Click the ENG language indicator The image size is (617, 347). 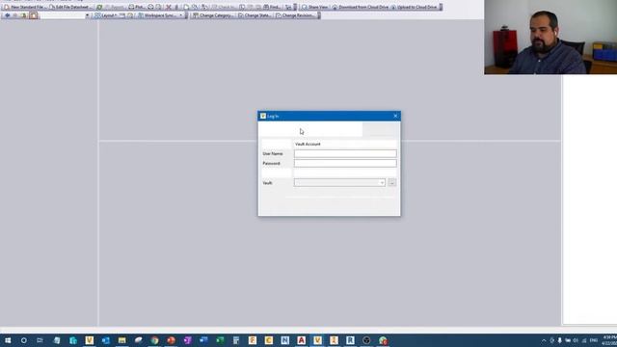[x=594, y=340]
